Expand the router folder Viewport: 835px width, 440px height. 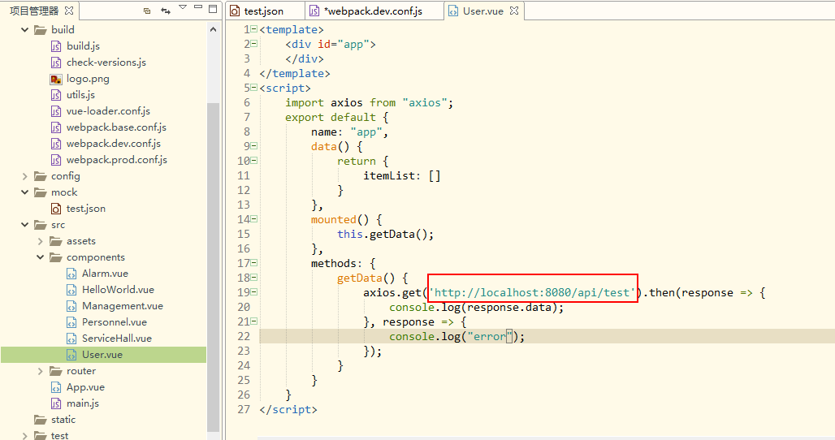coord(40,371)
